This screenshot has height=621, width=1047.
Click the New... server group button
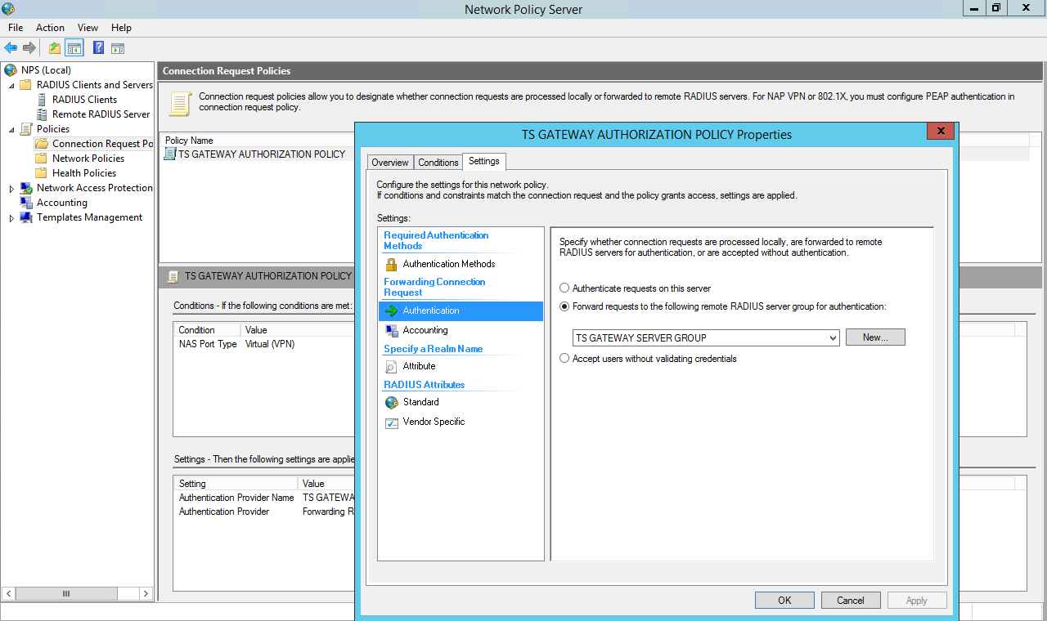pos(875,337)
